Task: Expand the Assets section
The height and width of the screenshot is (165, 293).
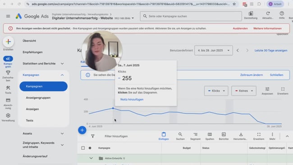Action: point(62,133)
